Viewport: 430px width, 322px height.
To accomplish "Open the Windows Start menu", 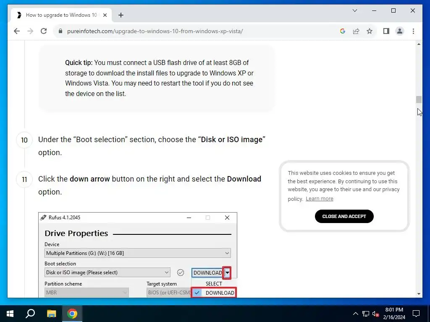I will (x=10, y=314).
